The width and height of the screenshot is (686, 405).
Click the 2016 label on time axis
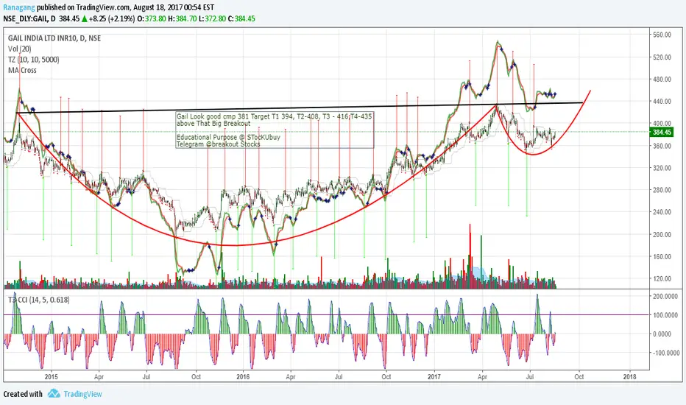pyautogui.click(x=243, y=376)
